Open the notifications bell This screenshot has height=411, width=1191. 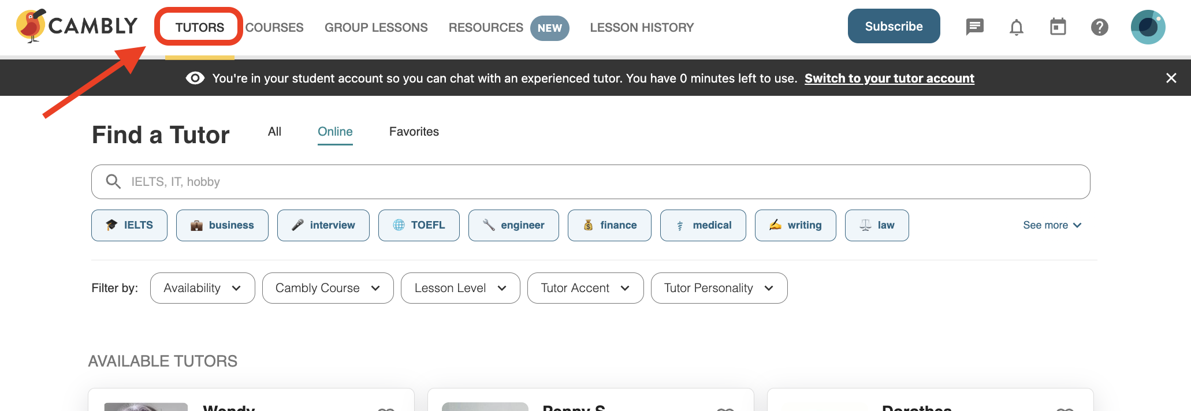point(1017,27)
